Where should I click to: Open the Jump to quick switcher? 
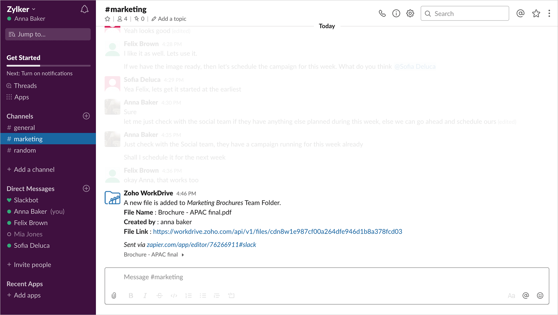click(x=48, y=34)
